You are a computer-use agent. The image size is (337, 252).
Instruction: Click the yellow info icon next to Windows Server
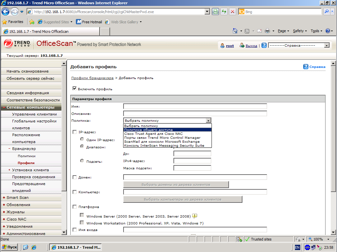(x=194, y=216)
